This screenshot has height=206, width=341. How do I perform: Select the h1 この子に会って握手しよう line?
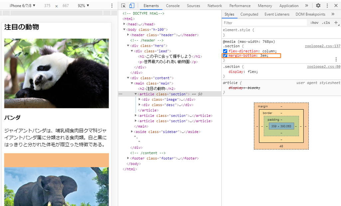coord(170,56)
